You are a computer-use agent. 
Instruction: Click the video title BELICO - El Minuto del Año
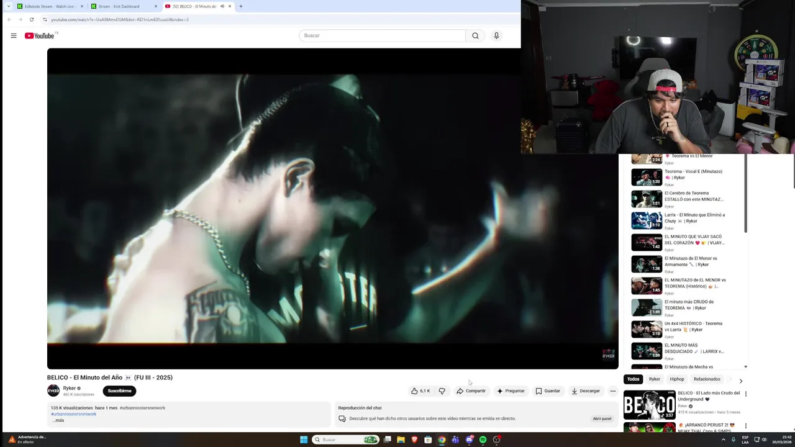pos(110,377)
